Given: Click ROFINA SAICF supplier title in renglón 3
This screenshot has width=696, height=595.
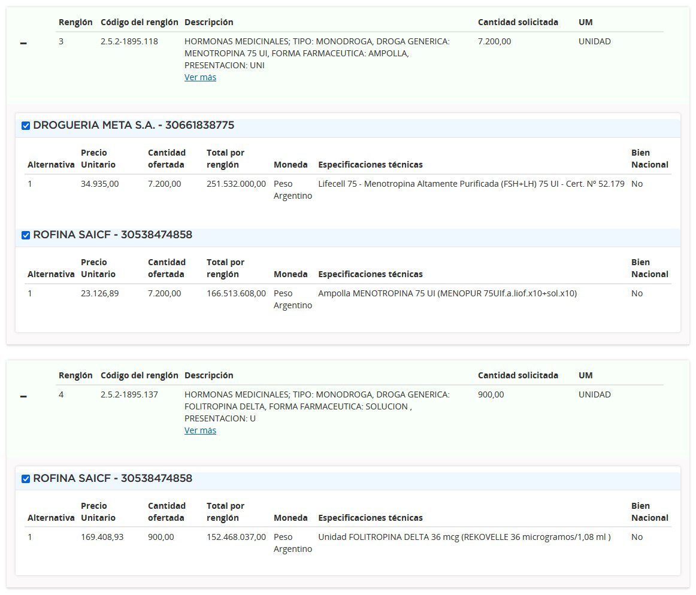Looking at the screenshot, I should tap(113, 235).
